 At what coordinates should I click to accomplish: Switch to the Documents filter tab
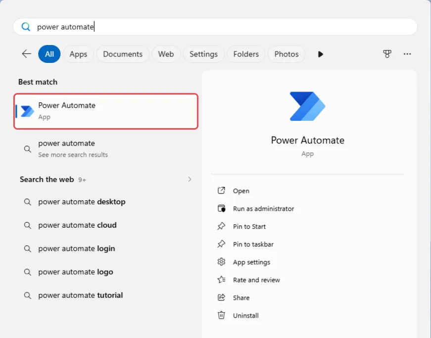123,54
